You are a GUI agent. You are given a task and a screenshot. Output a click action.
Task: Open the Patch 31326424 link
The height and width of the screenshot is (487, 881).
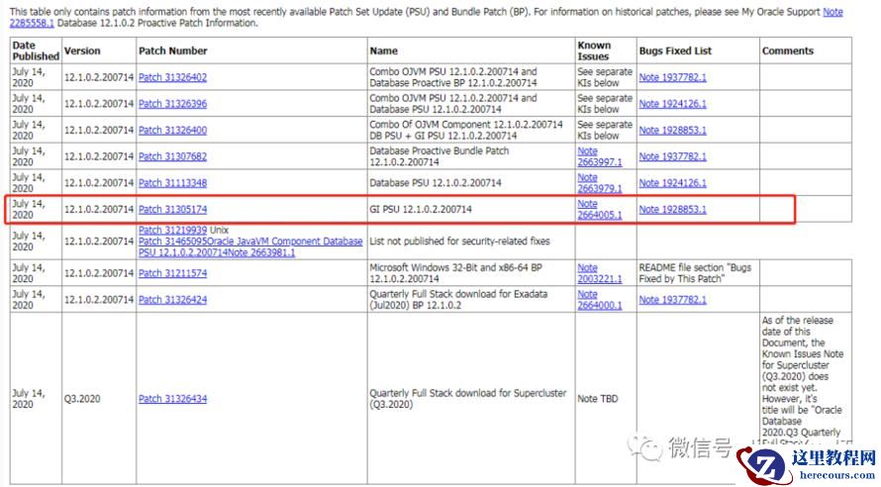click(172, 300)
